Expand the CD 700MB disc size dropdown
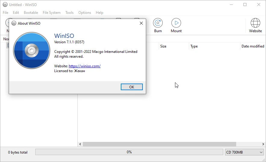 244,152
